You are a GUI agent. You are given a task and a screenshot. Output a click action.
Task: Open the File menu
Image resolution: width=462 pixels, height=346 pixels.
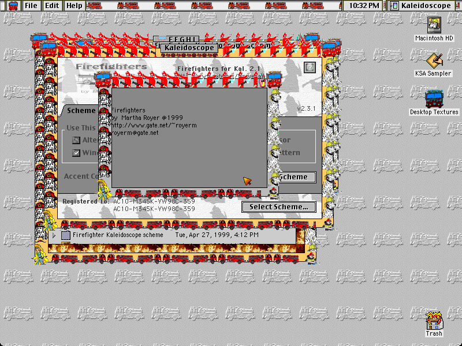31,6
